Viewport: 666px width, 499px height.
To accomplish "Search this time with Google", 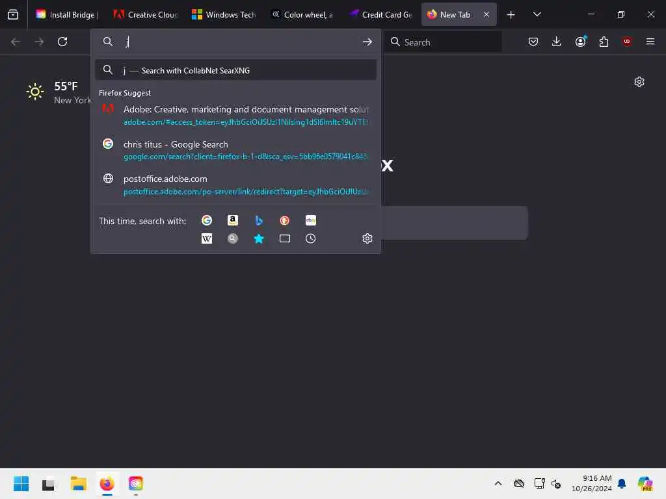I will click(x=207, y=220).
